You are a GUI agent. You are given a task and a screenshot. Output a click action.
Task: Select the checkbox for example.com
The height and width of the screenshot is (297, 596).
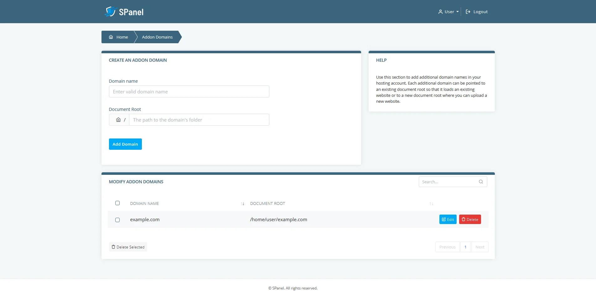(x=117, y=220)
